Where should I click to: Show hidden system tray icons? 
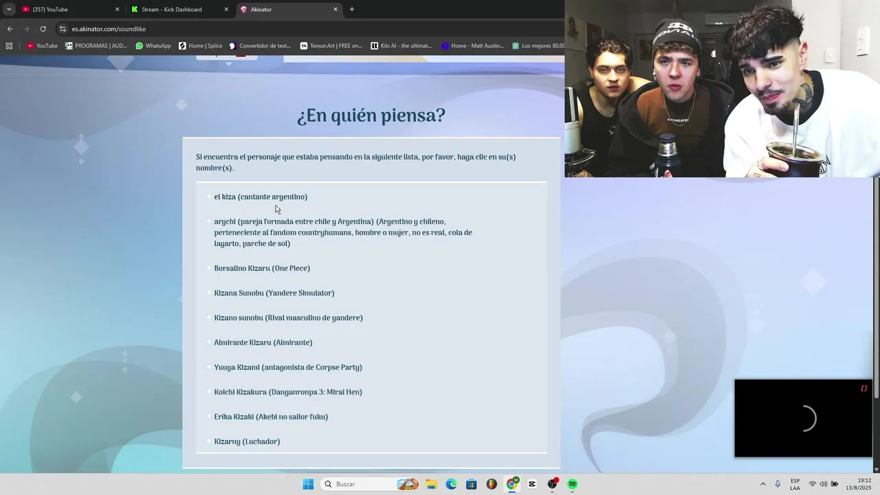762,484
